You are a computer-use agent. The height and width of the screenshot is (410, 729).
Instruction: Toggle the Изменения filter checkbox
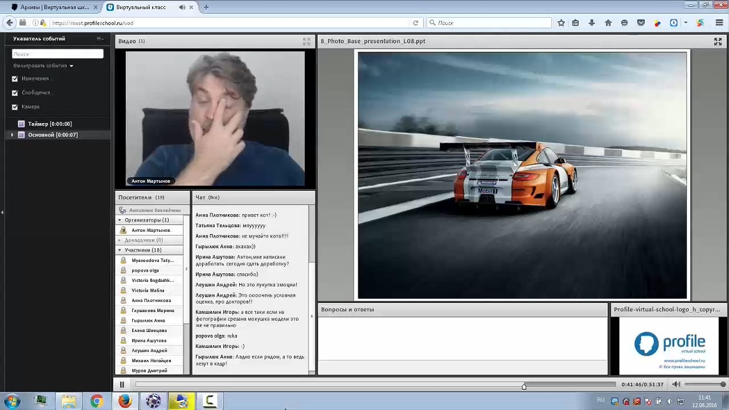[x=15, y=79]
